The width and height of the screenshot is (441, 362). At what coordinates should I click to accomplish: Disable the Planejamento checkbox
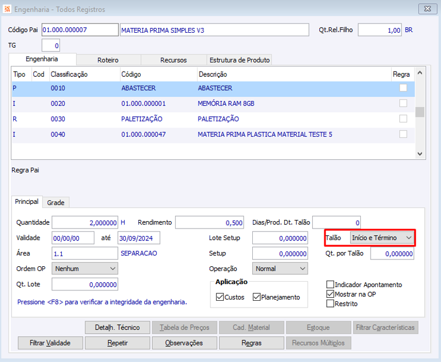257,297
